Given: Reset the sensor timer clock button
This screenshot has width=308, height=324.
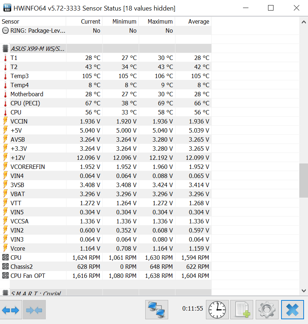Looking at the screenshot, I should (x=217, y=310).
